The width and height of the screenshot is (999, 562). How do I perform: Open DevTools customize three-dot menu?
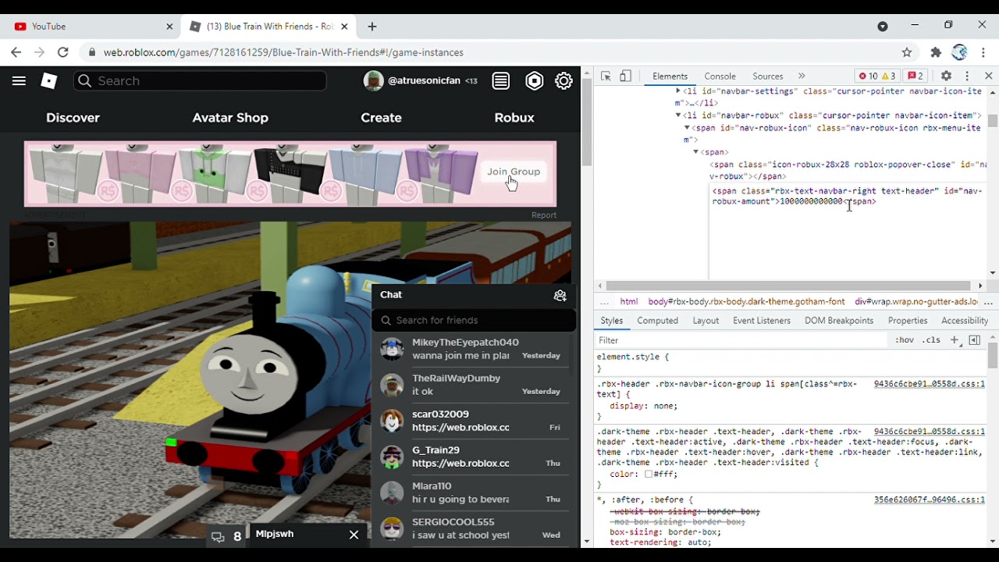click(967, 76)
